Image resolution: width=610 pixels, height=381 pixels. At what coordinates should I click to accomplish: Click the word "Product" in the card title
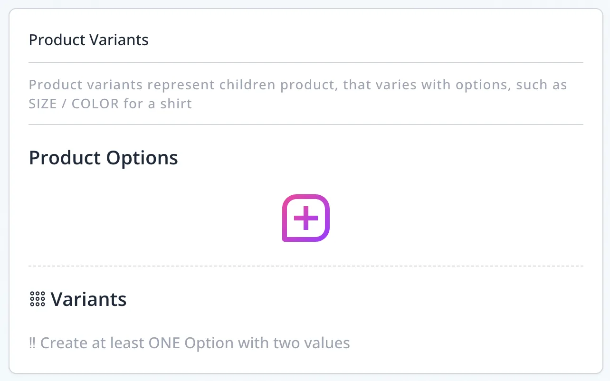click(49, 40)
